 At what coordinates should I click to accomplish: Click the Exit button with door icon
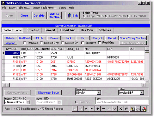[x=73, y=15]
